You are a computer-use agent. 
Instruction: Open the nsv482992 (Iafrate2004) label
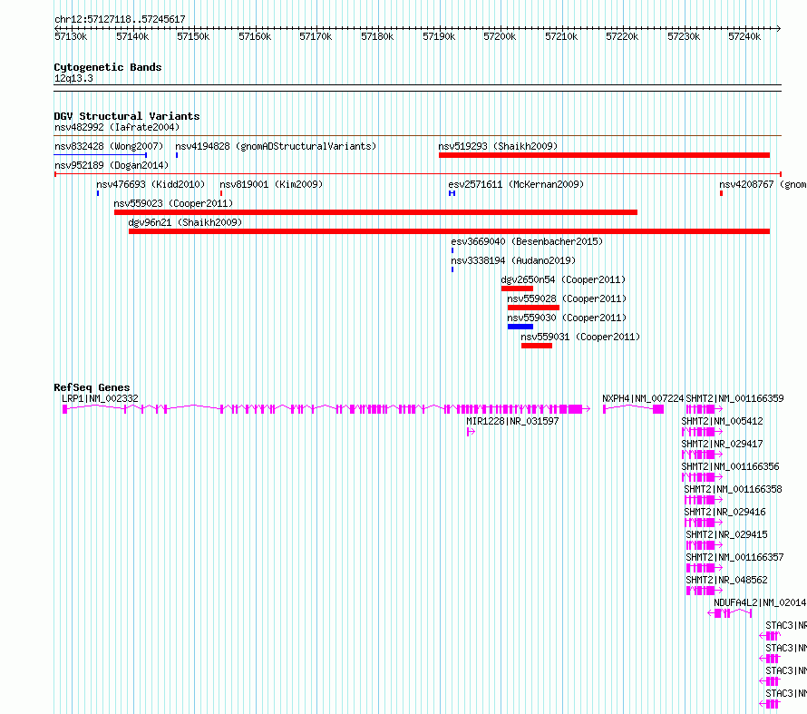click(117, 127)
